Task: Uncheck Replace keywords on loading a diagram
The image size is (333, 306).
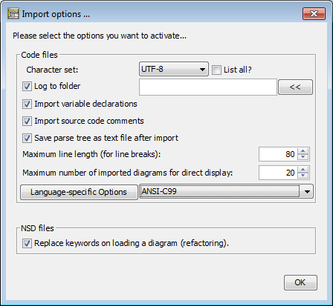Action: pos(27,244)
